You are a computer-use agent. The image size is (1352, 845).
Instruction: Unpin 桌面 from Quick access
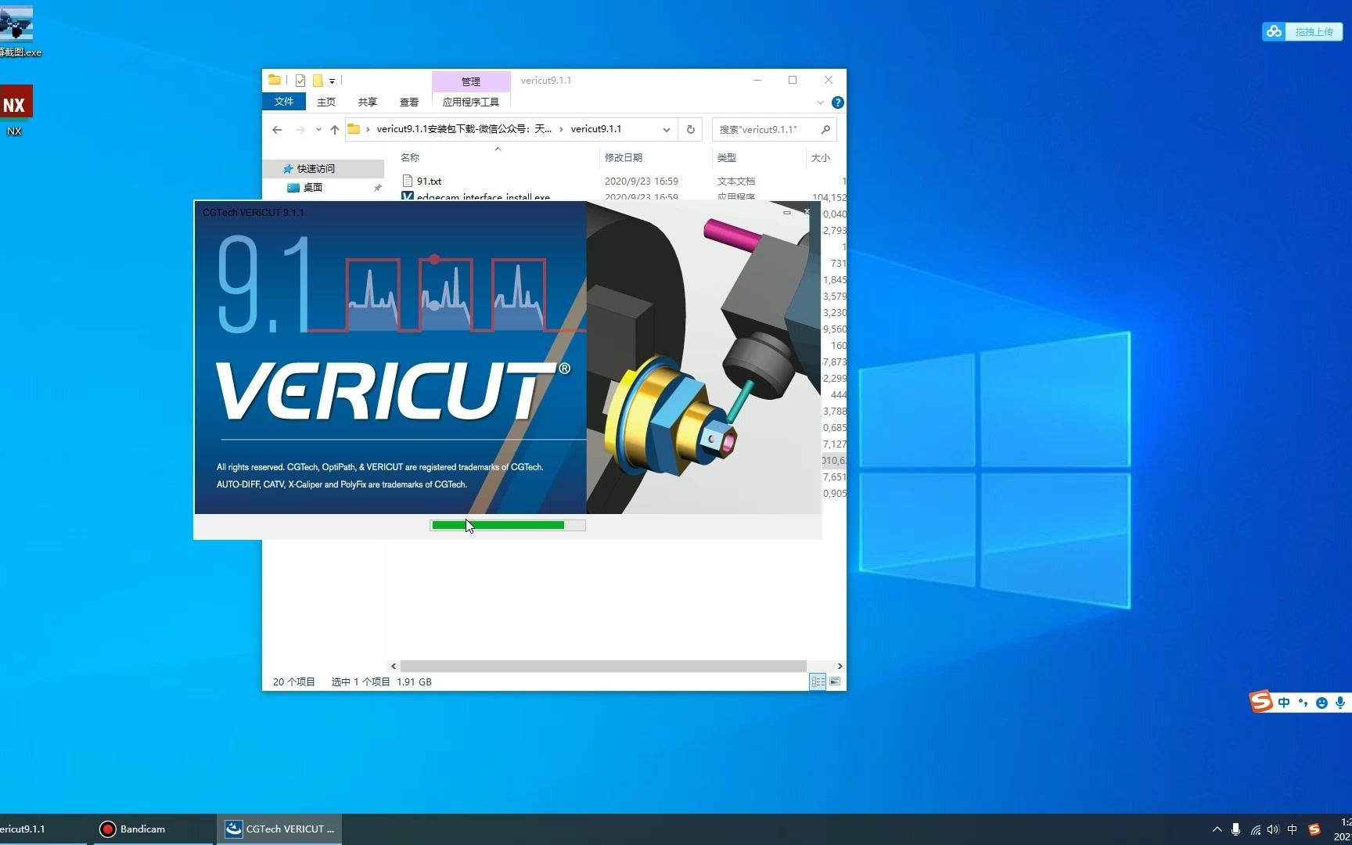click(x=377, y=188)
